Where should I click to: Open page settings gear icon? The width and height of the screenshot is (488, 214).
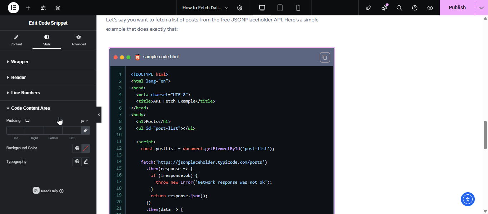[240, 8]
